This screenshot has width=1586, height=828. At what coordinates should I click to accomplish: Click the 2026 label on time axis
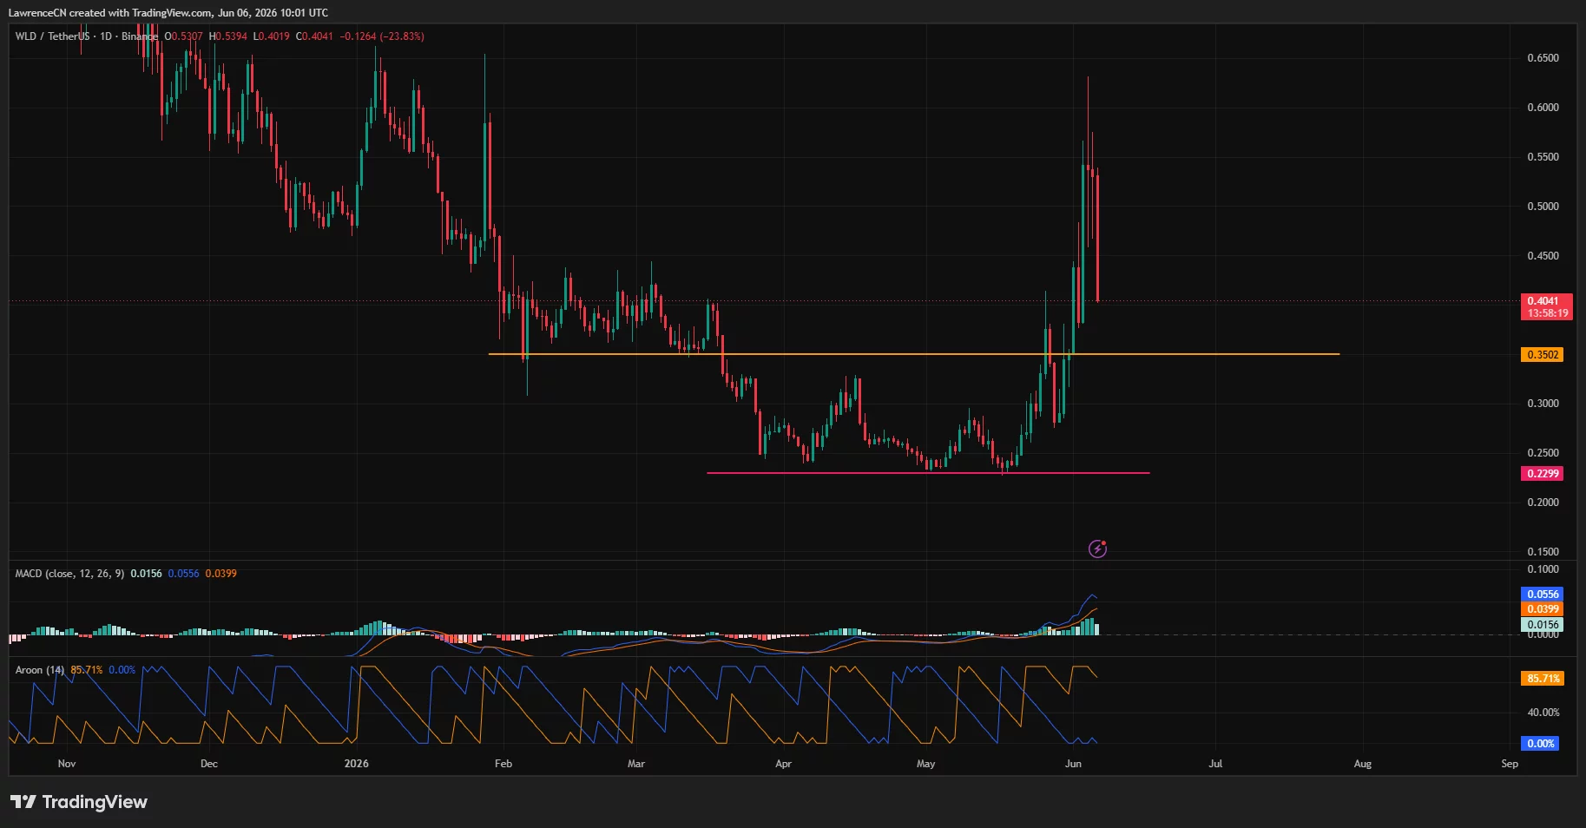(356, 764)
